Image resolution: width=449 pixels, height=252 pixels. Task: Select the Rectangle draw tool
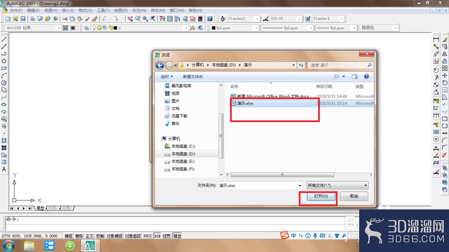coord(4,68)
